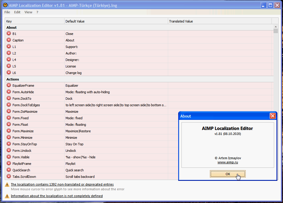The height and width of the screenshot is (203, 283).
Task: Click the error glyph next to PlaylistFrame
Action: [x=9, y=163]
